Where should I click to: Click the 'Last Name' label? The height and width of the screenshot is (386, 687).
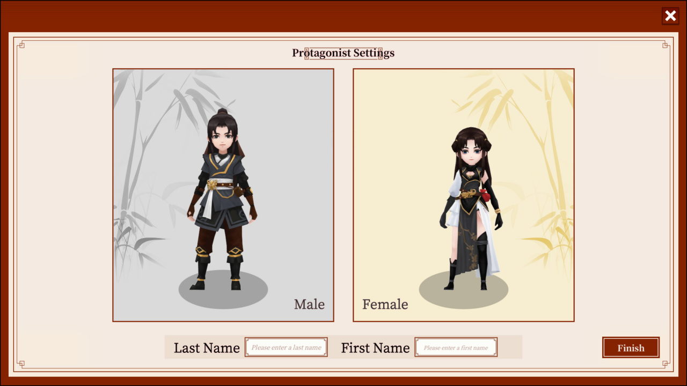point(207,348)
